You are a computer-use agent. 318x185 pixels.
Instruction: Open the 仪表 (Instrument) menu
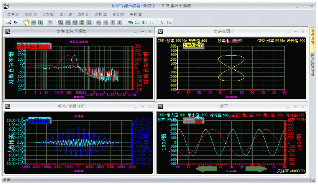click(x=48, y=14)
